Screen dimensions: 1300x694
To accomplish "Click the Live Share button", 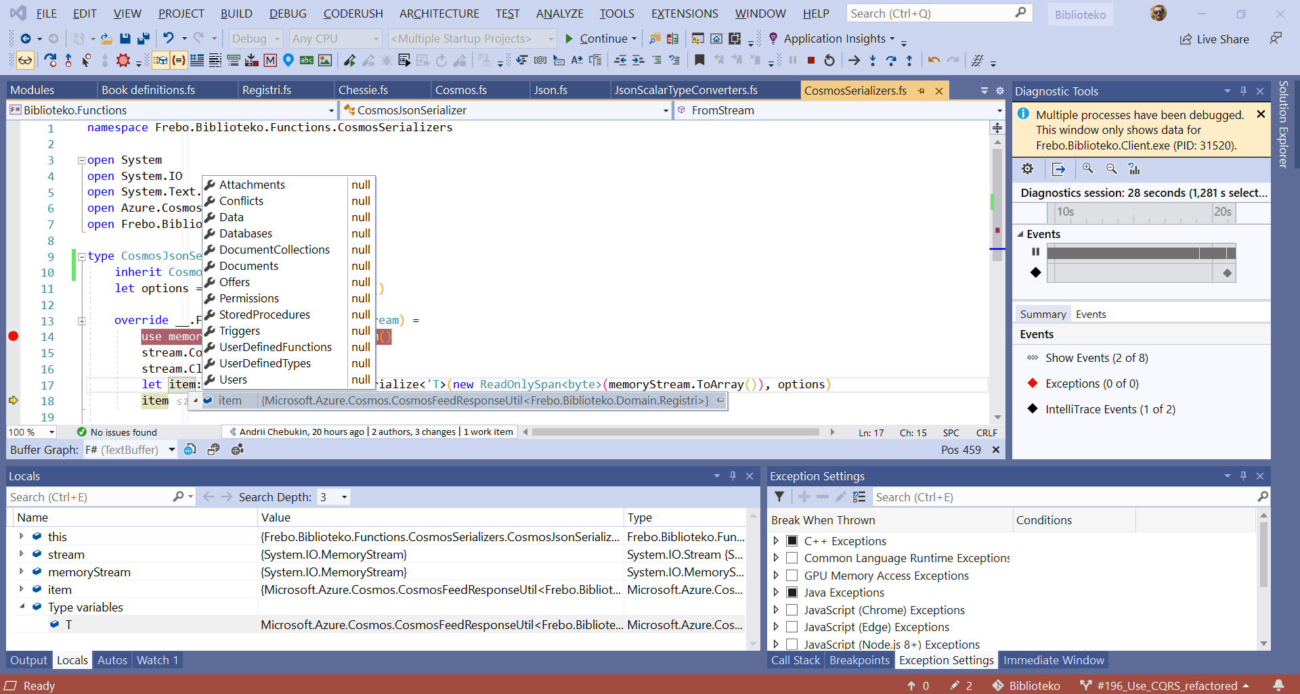I will point(1215,39).
